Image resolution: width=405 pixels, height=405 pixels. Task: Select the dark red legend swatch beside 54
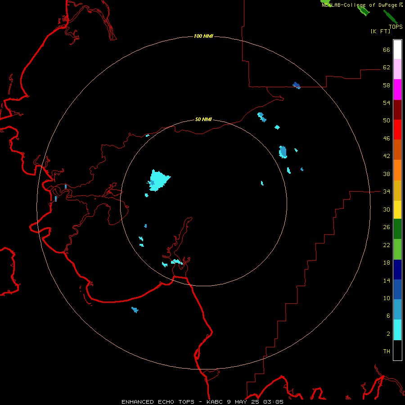[397, 110]
